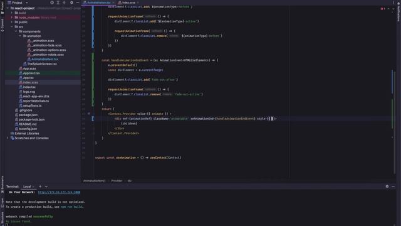
Task: Open the terminal sessions dropdown arrow
Action: click(46, 186)
